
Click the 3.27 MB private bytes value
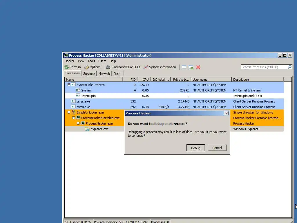click(x=184, y=107)
